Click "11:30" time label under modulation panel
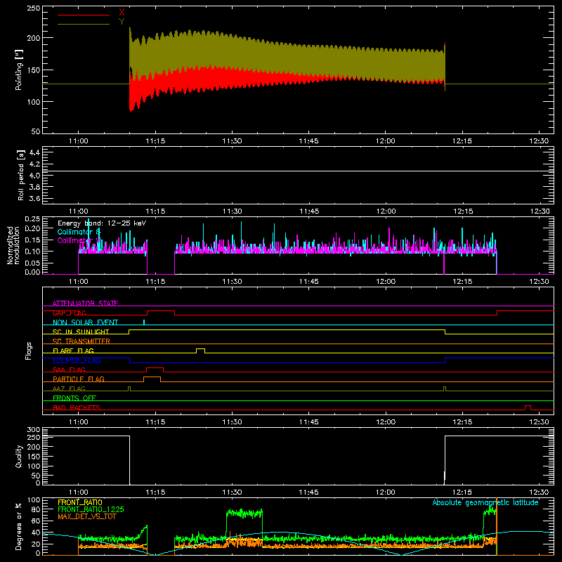 pos(232,282)
